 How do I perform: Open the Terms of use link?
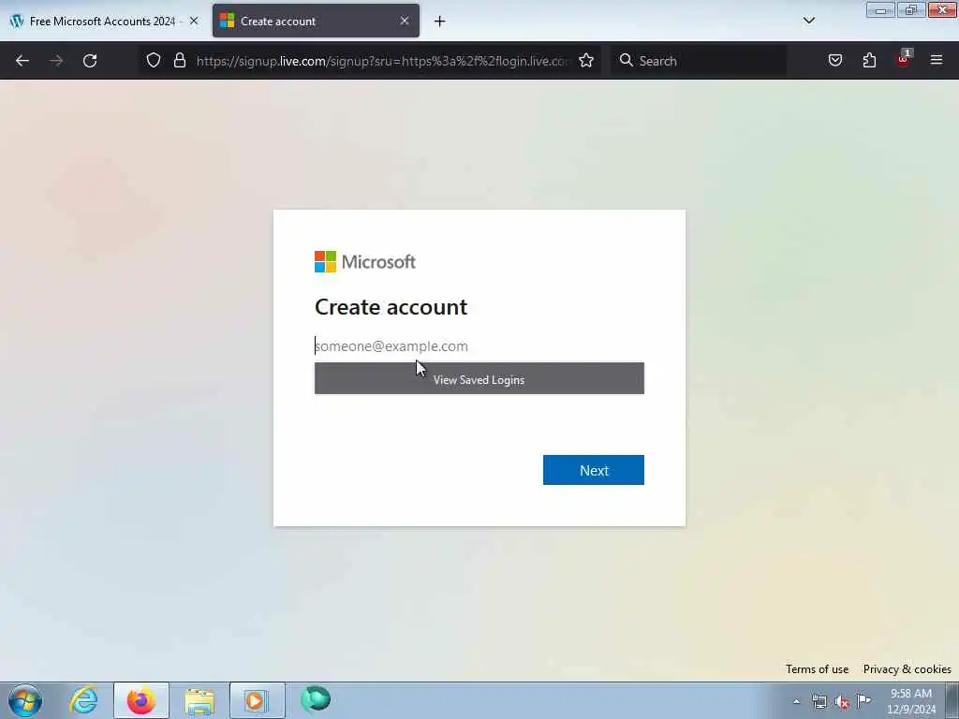pos(817,668)
